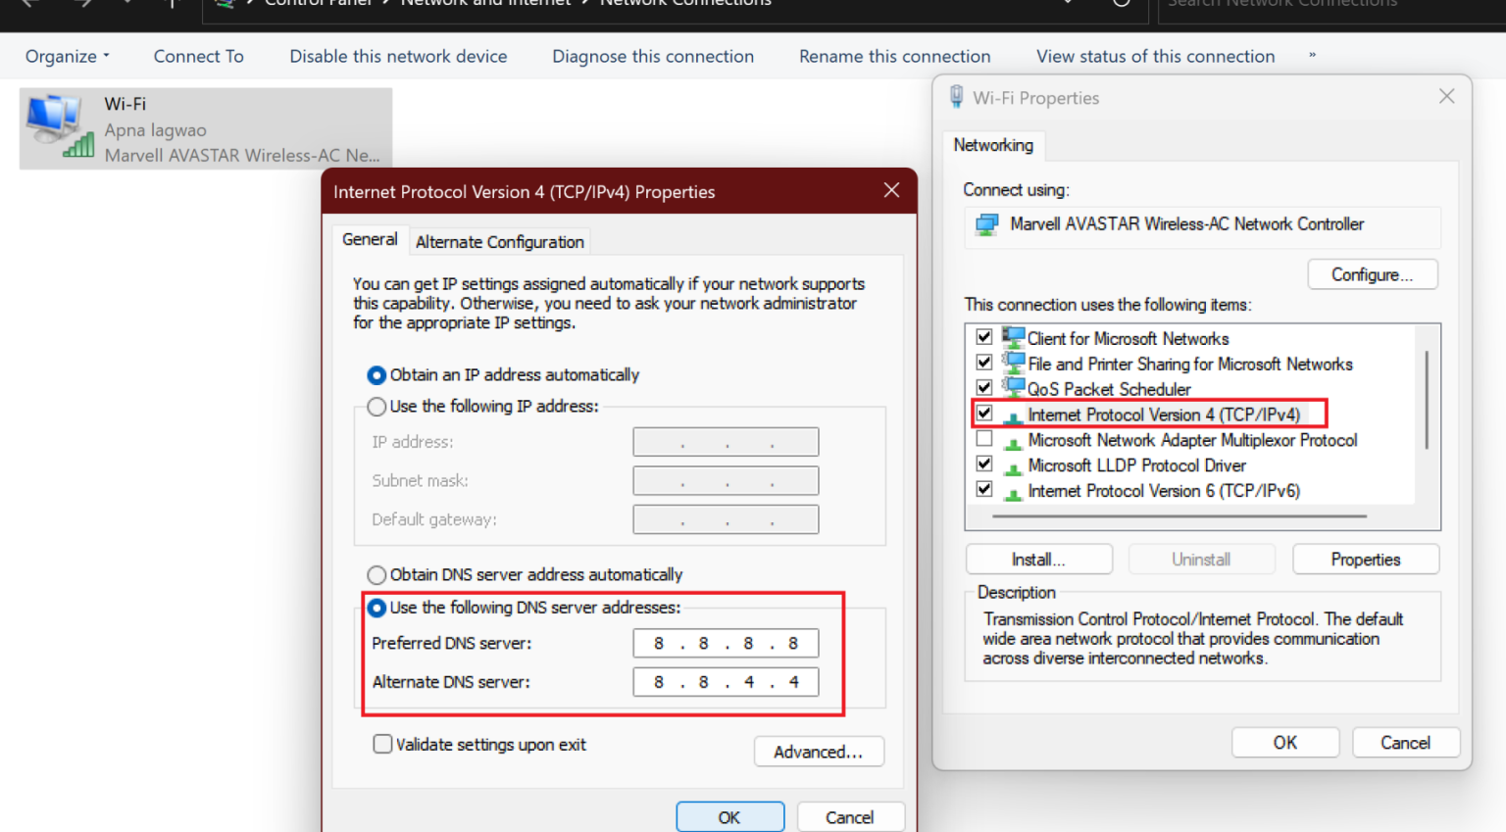Select Internet Protocol Version 6 (TCP/IPv6) row

pyautogui.click(x=1164, y=491)
